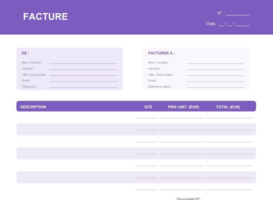
Task: Select the Adresse line in FACTURER A section
Action: (215, 68)
